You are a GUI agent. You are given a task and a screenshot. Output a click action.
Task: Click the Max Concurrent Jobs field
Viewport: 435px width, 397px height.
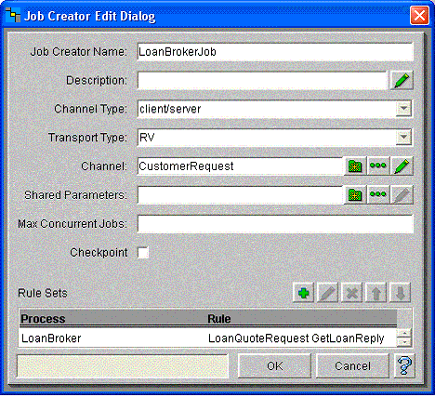pos(275,224)
